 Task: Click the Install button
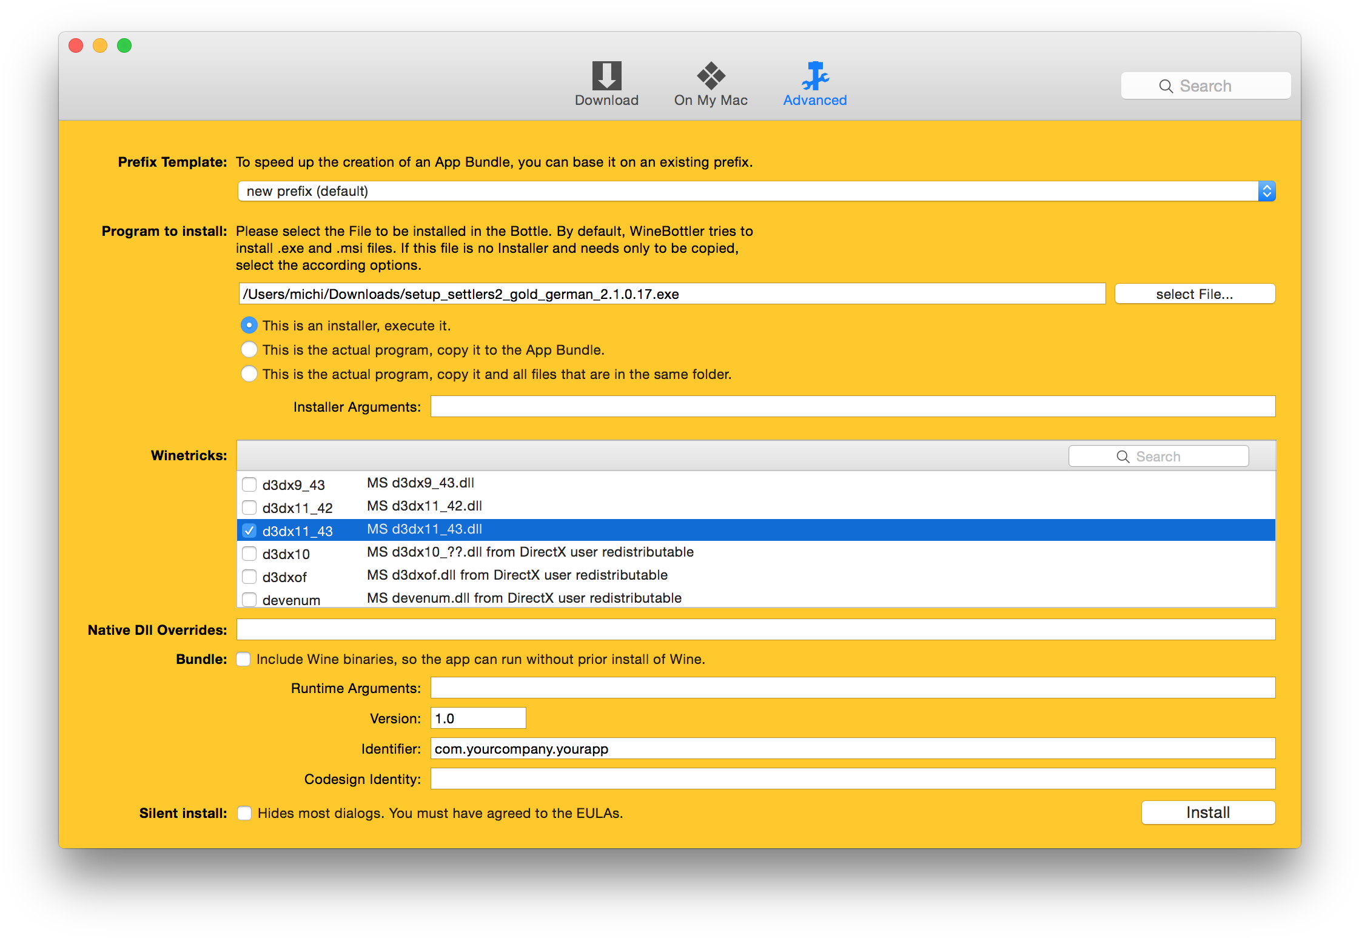click(x=1208, y=812)
